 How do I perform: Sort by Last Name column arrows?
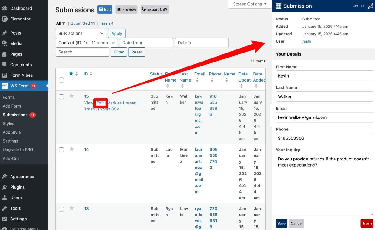pyautogui.click(x=182, y=86)
